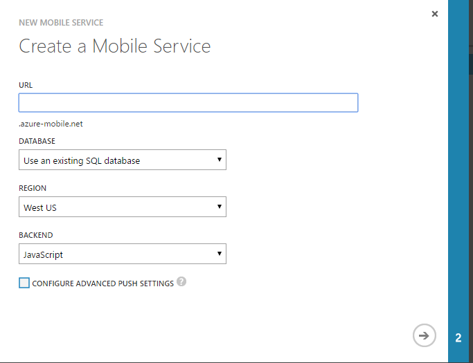Click the arrow on the Region combo box
This screenshot has height=363, width=473.
220,207
